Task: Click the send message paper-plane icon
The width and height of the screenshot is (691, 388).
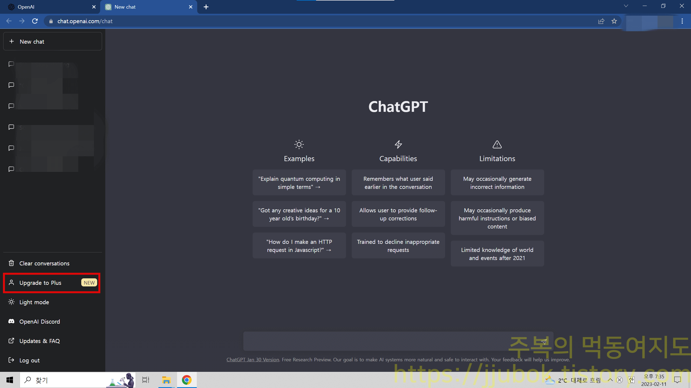Action: click(x=544, y=342)
